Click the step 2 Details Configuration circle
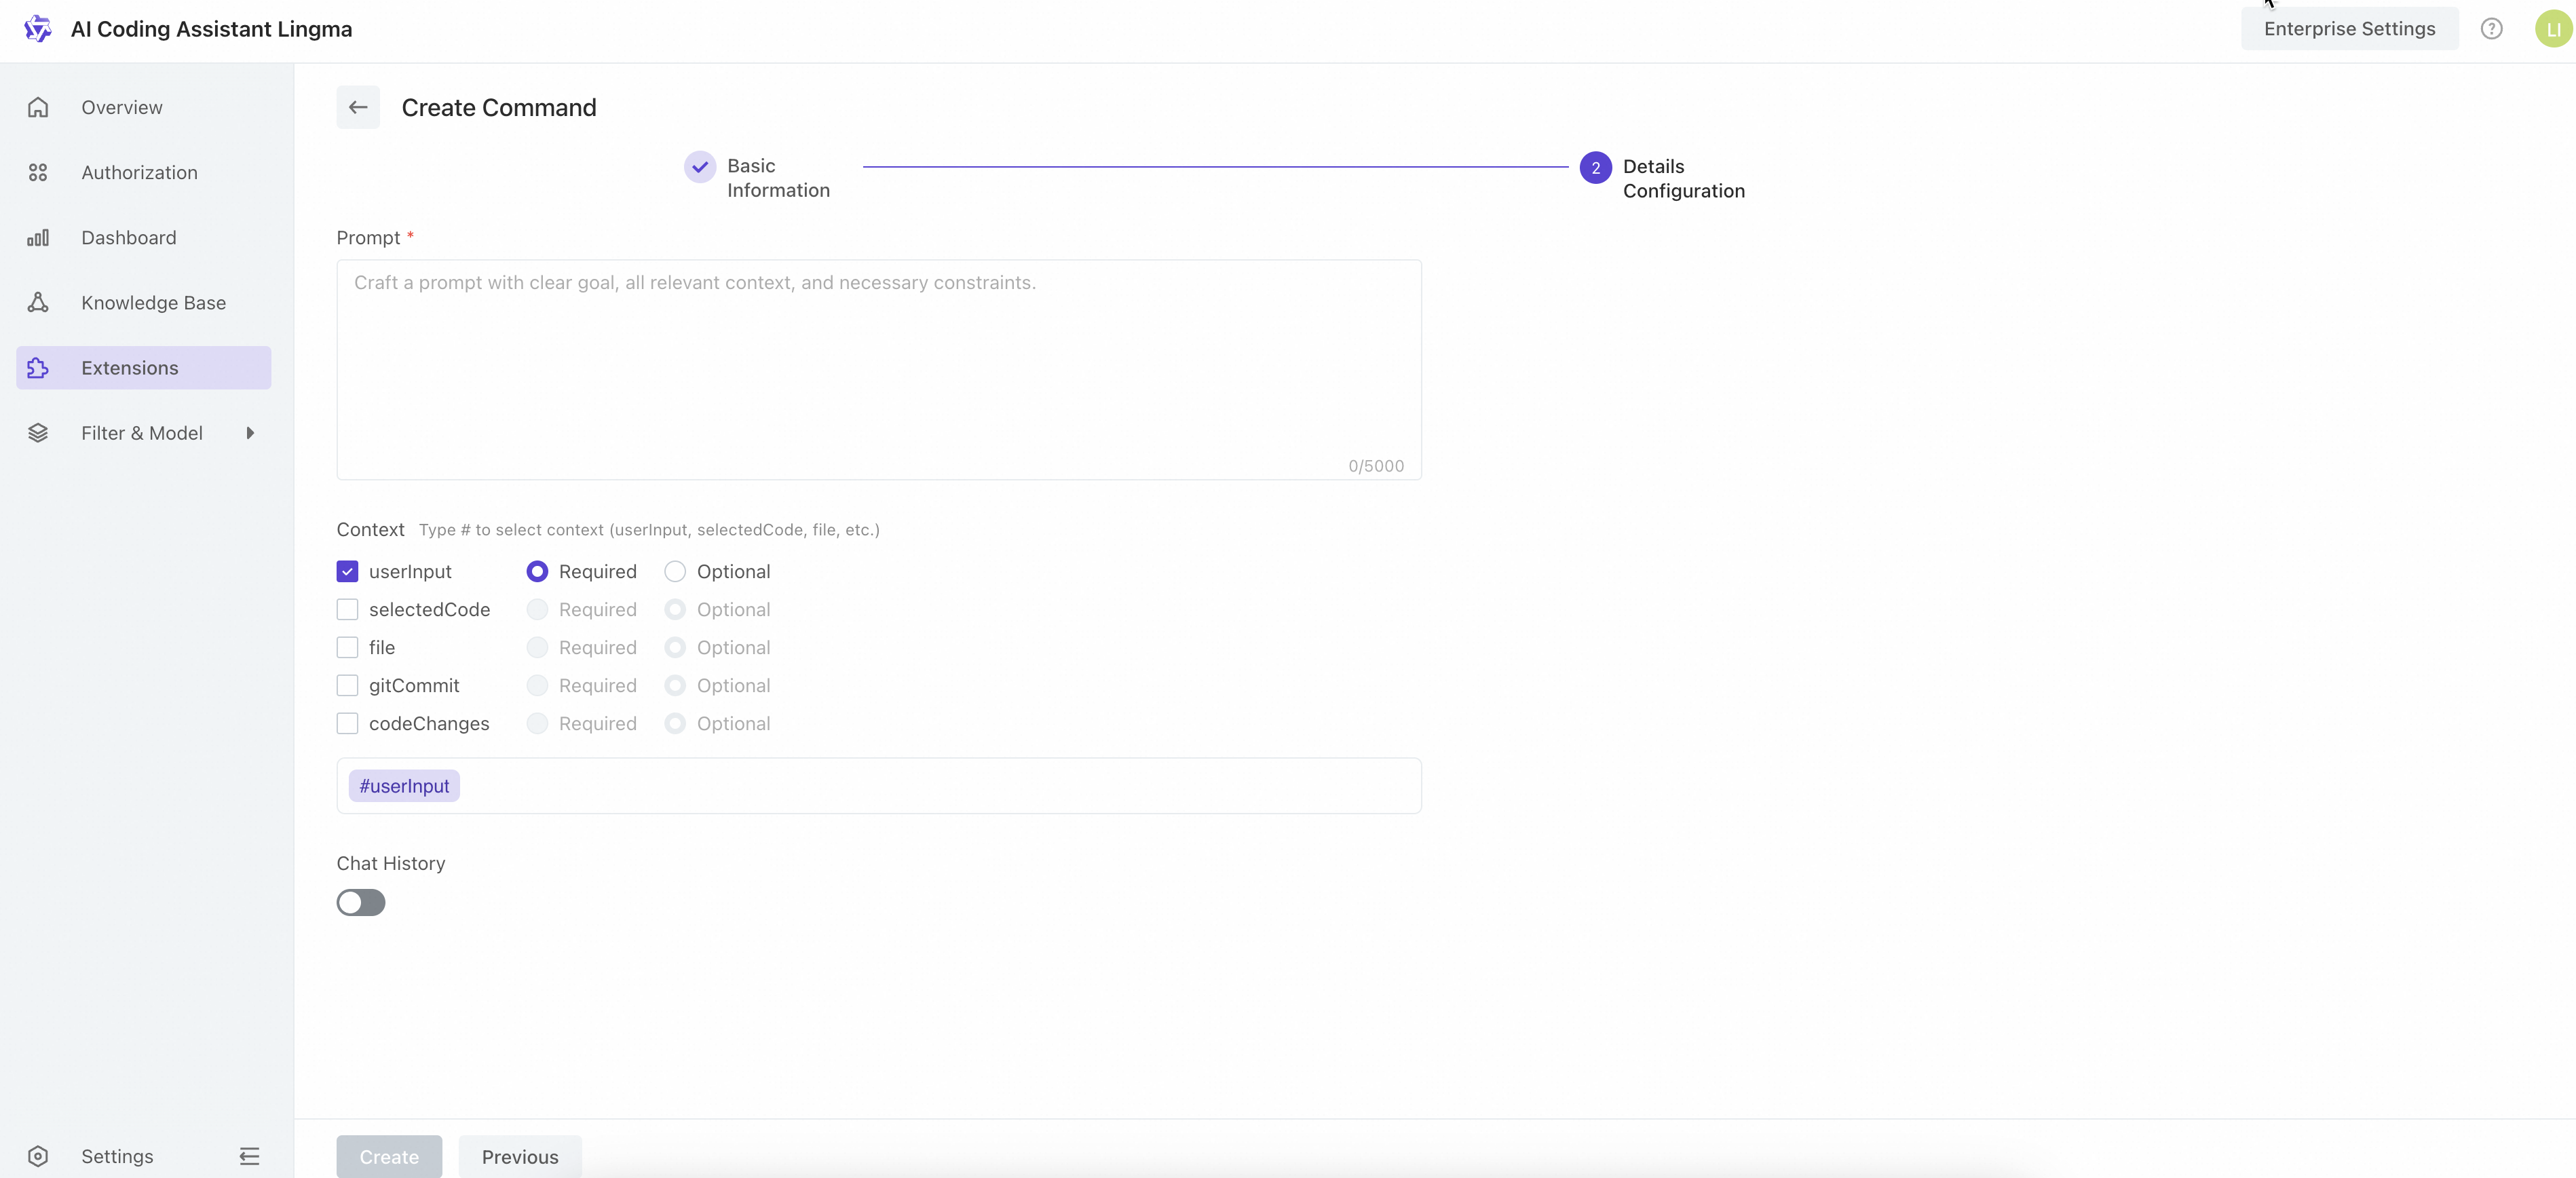 1595,167
